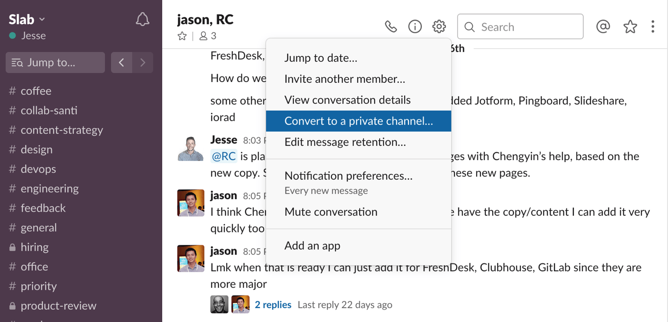Open more actions with the vertical dots icon

point(653,26)
